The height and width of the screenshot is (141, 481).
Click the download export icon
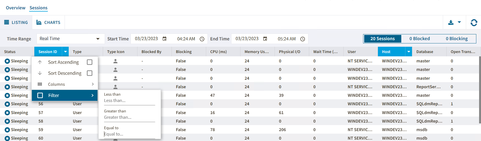click(451, 23)
